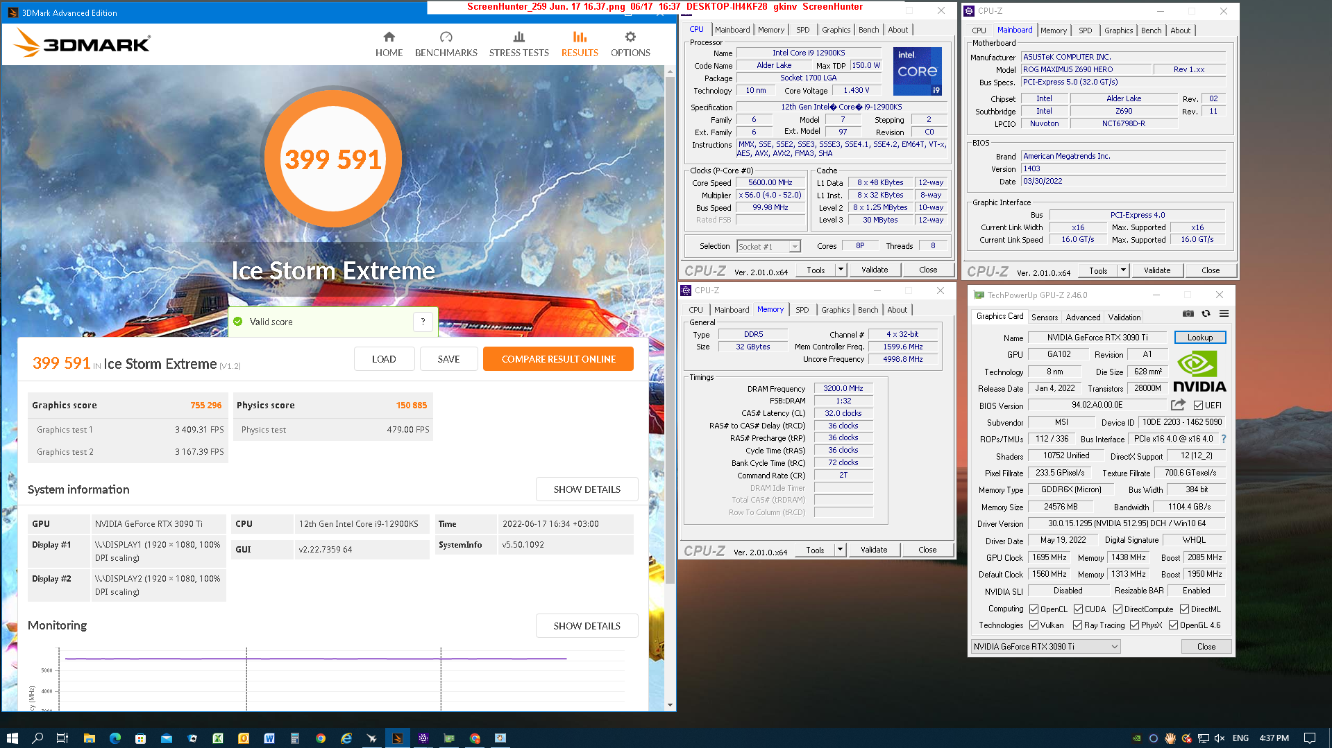Toggle the OpenCL checkbox
1332x748 pixels.
tap(1034, 609)
